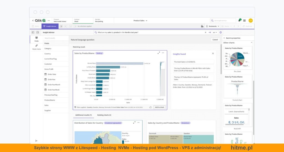Open the Data model viewer tab
Image resolution: width=284 pixels, height=152 pixels.
point(60,20)
